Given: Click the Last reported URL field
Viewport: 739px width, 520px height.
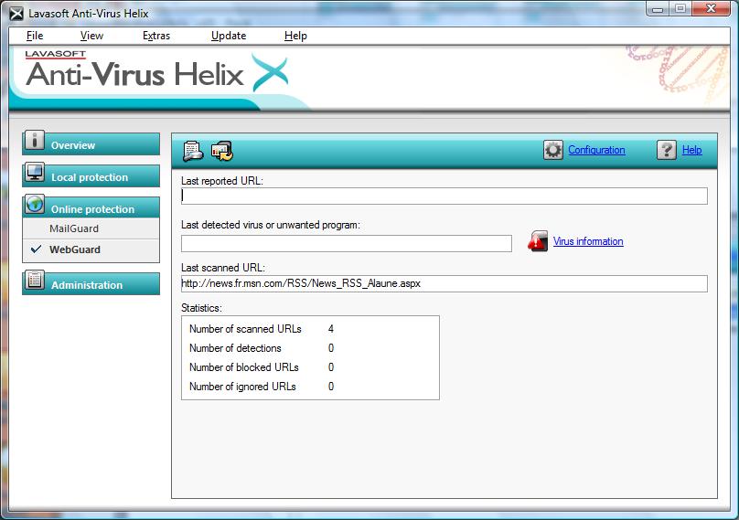Looking at the screenshot, I should [x=444, y=196].
